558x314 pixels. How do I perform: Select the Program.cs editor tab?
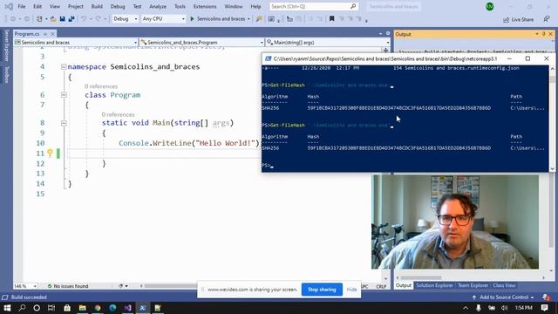pyautogui.click(x=27, y=34)
